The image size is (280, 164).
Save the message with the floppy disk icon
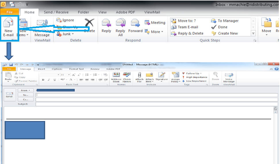[x=11, y=65]
